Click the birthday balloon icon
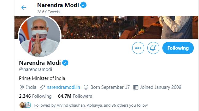Screen dimensions: 199x111 [86, 87]
